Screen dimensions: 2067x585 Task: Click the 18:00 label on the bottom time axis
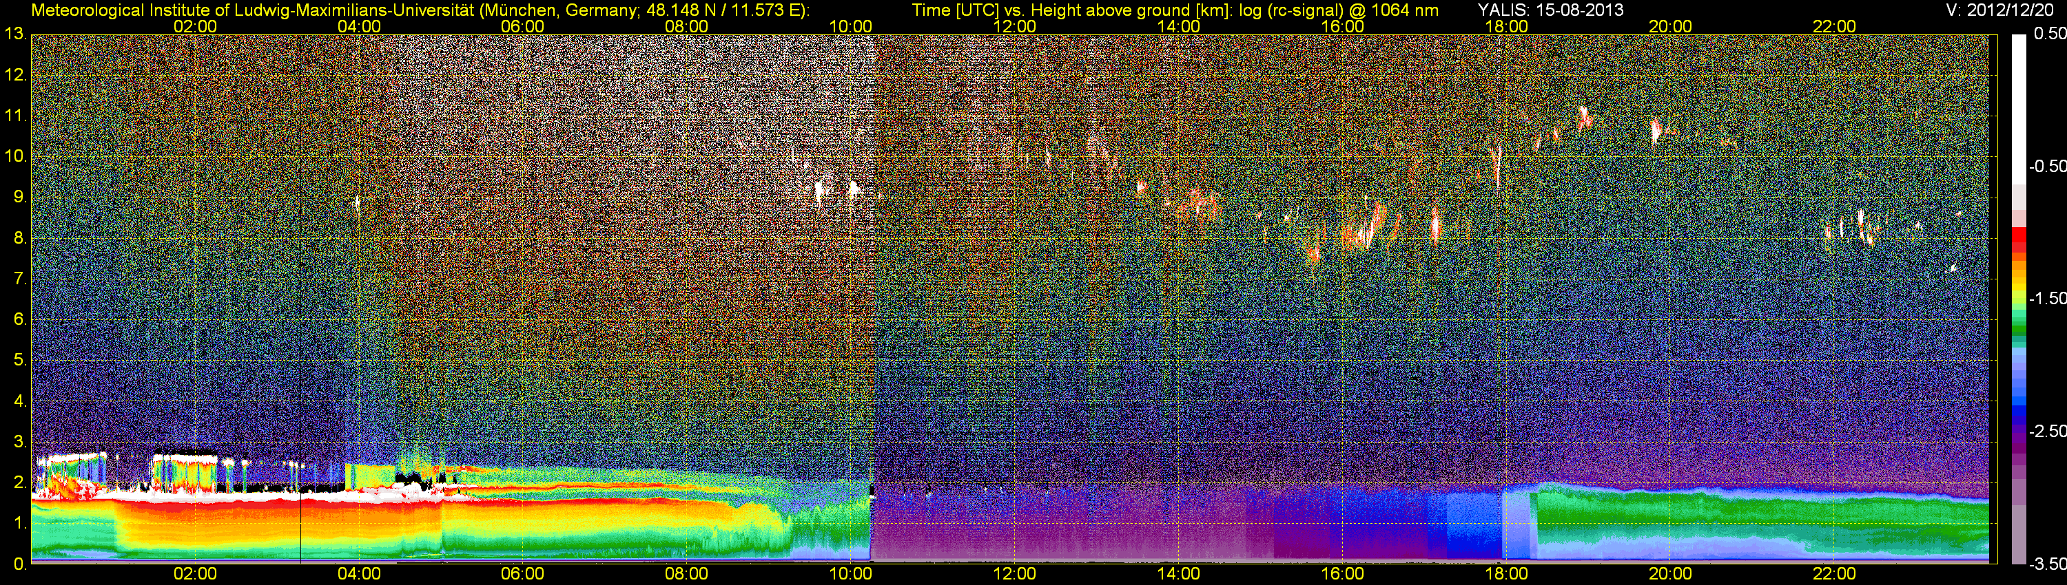point(1506,574)
